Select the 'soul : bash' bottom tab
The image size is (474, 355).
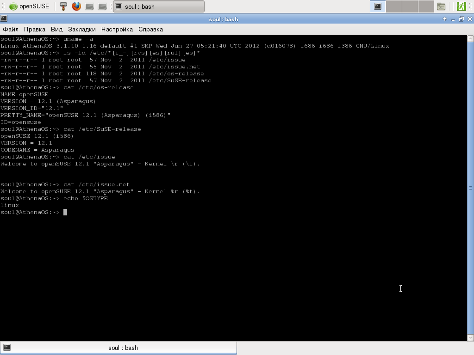[118, 348]
